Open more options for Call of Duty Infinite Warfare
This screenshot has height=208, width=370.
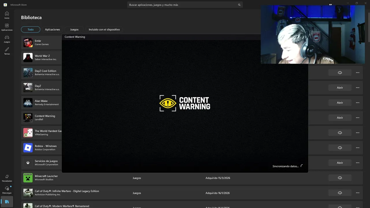tap(358, 193)
